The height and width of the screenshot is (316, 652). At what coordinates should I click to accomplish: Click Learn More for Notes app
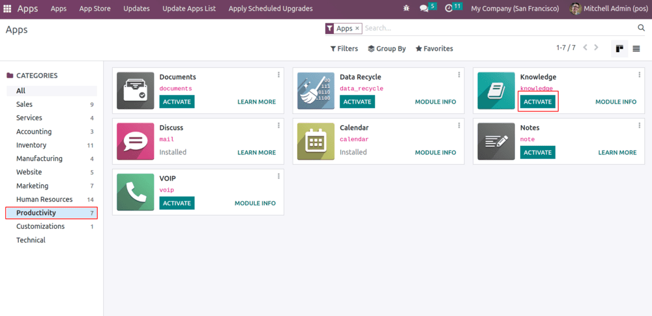tap(617, 152)
